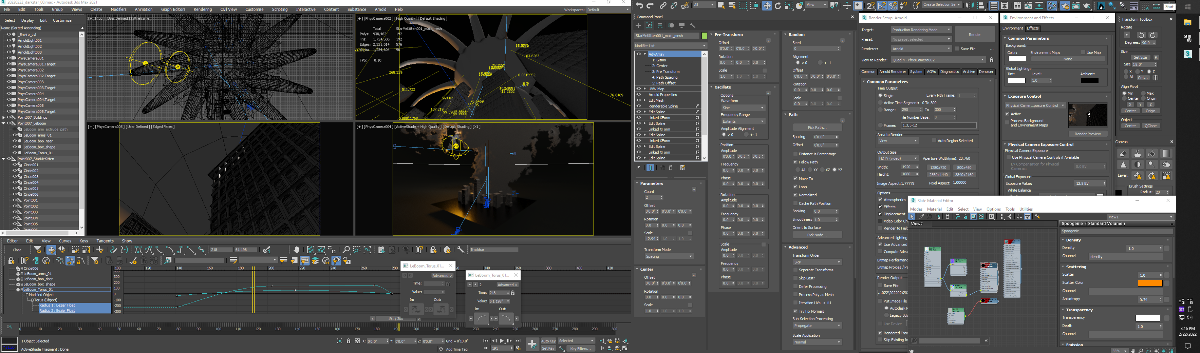The height and width of the screenshot is (353, 1200).
Task: Choose the Select Object tool
Action: tap(721, 5)
